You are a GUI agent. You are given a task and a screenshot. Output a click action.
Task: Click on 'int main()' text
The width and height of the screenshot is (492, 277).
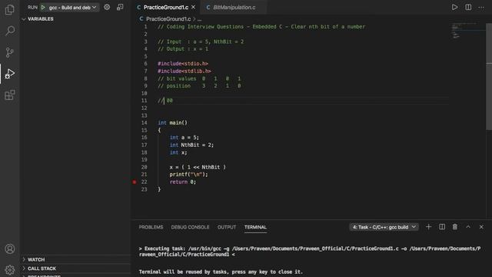[x=172, y=123]
